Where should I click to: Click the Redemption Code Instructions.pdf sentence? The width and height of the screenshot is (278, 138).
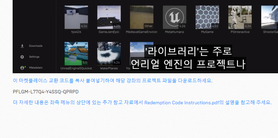(x=142, y=103)
